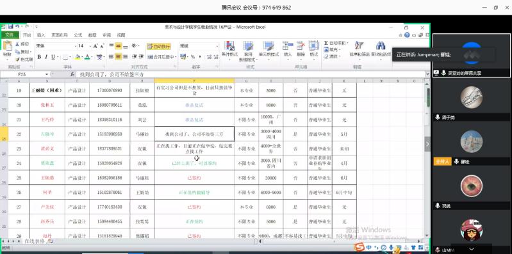Toggle center horizontal alignment
The image size is (512, 254).
pyautogui.click(x=118, y=57)
